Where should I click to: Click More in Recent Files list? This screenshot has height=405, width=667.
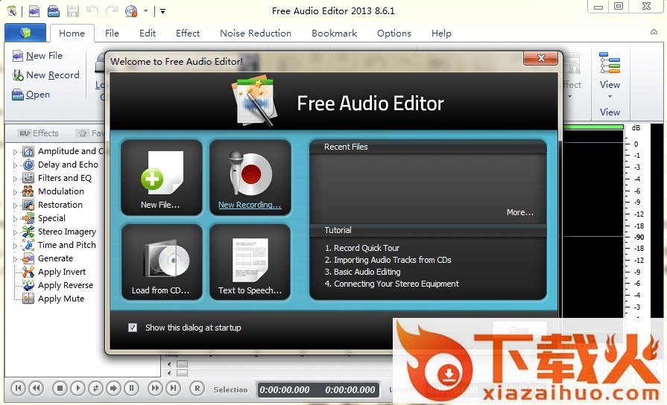tap(520, 212)
